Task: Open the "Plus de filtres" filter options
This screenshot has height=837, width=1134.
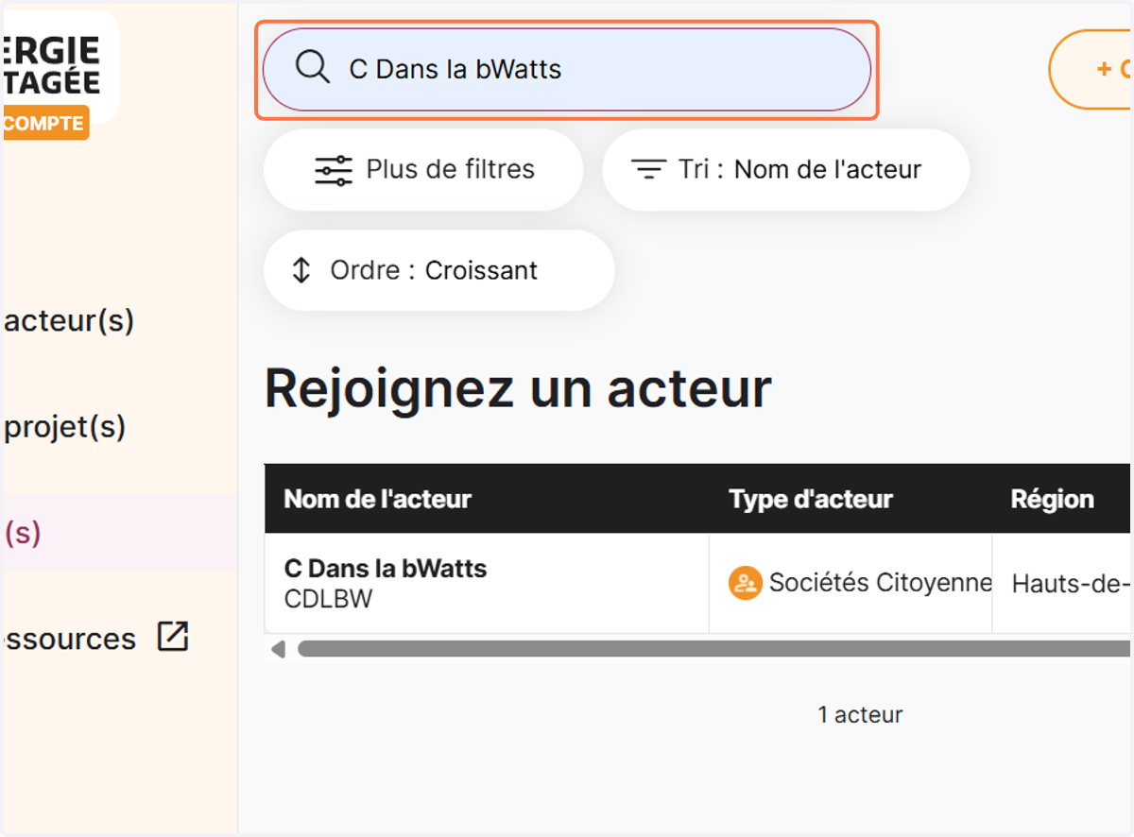Action: click(423, 170)
